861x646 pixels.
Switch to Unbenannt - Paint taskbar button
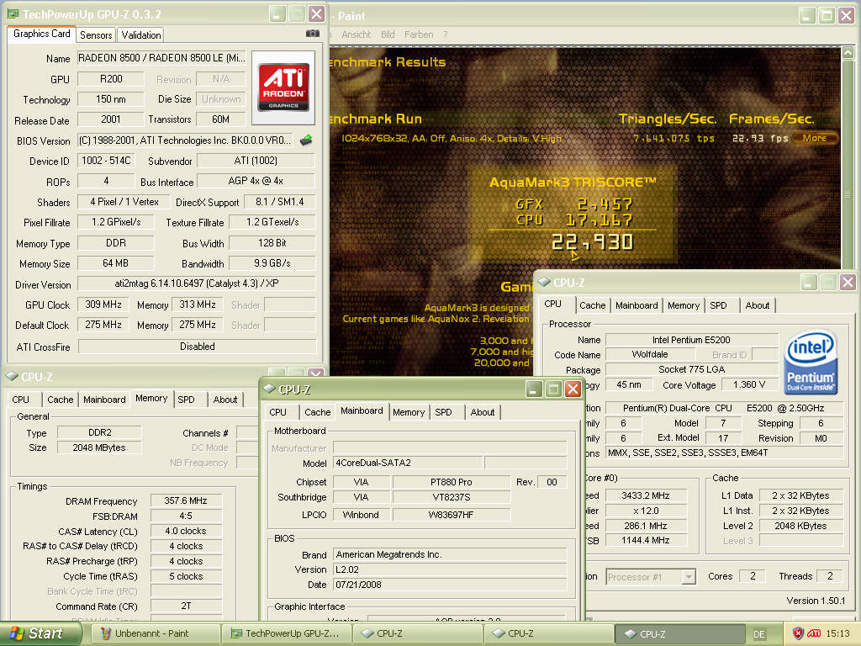154,633
